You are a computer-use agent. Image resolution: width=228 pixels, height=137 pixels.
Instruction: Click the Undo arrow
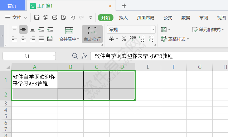pyautogui.click(x=73, y=18)
